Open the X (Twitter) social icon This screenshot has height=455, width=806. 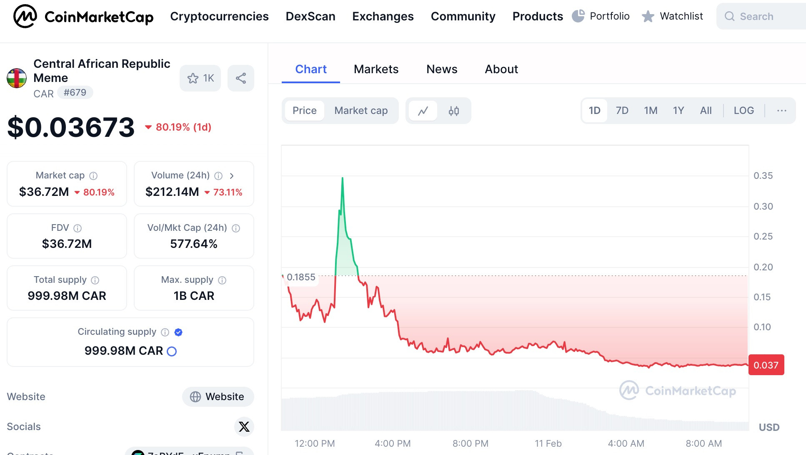pyautogui.click(x=244, y=427)
